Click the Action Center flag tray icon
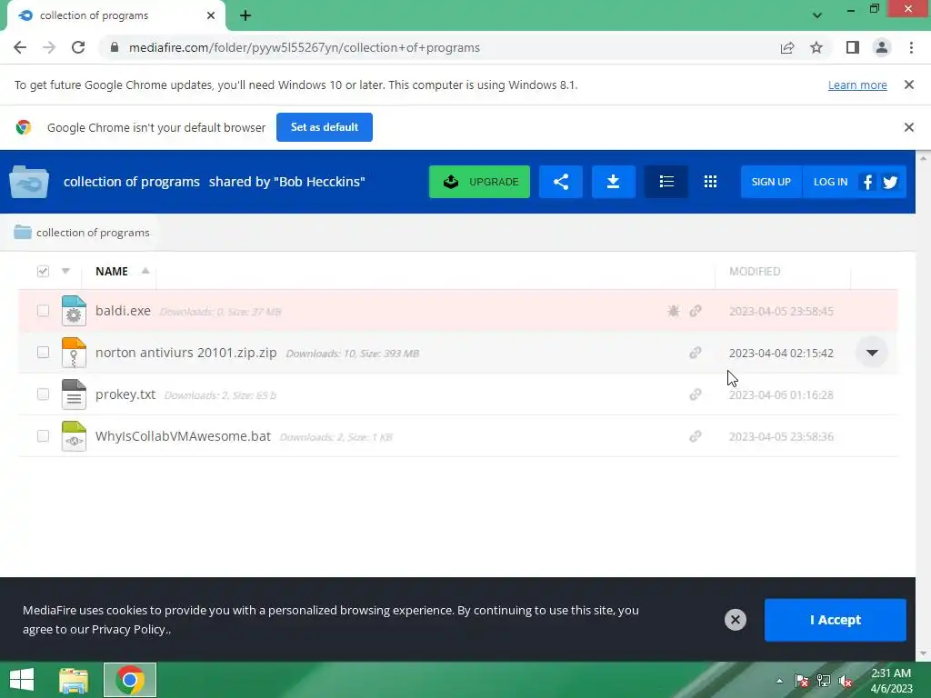This screenshot has height=698, width=931. pos(802,680)
